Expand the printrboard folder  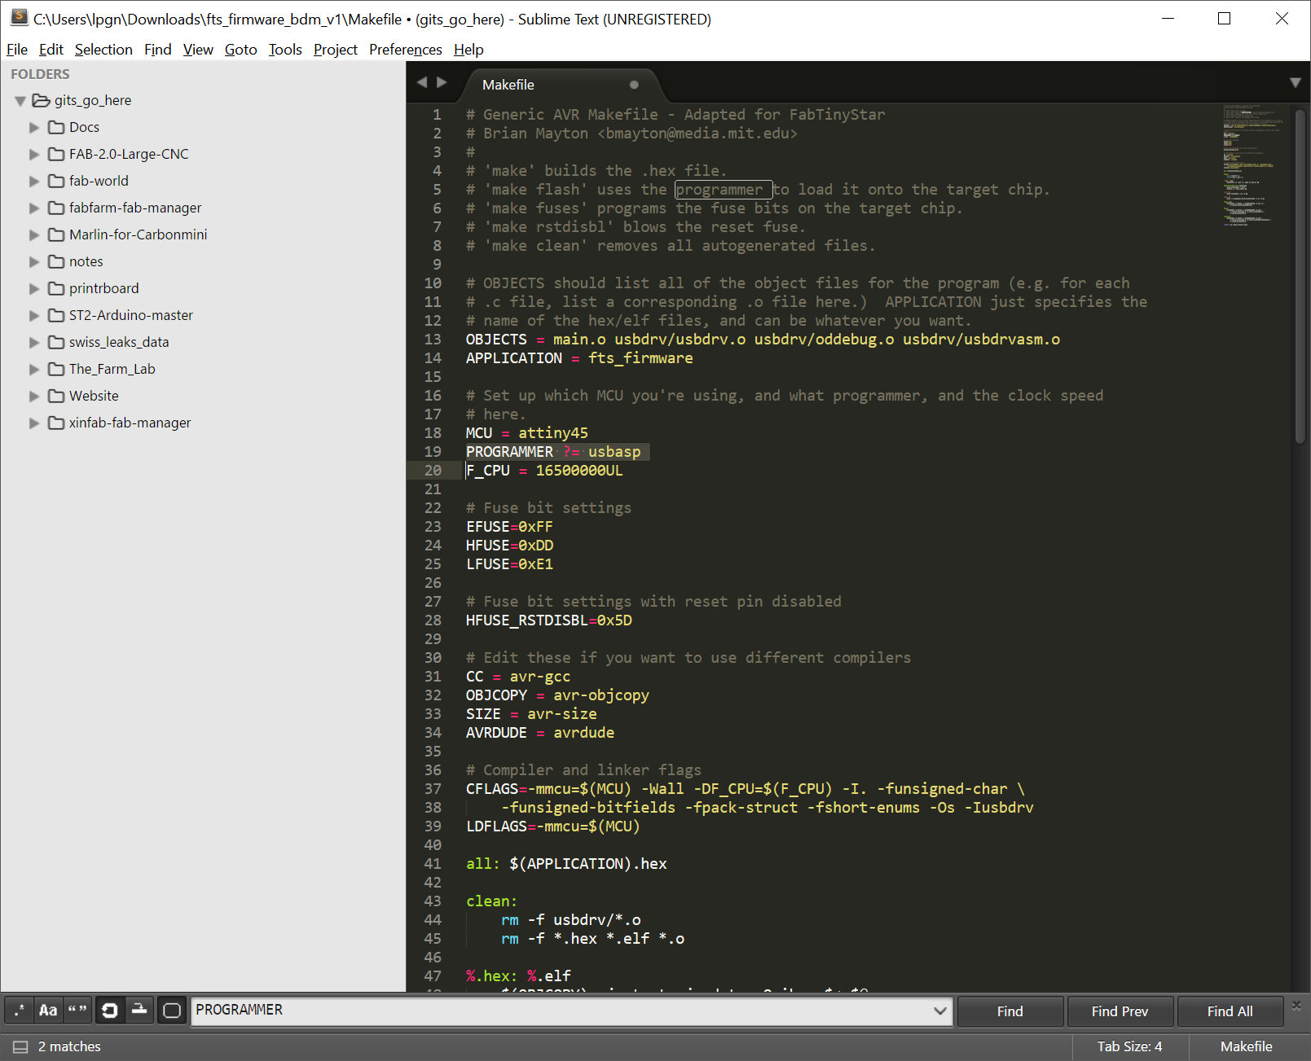coord(34,289)
